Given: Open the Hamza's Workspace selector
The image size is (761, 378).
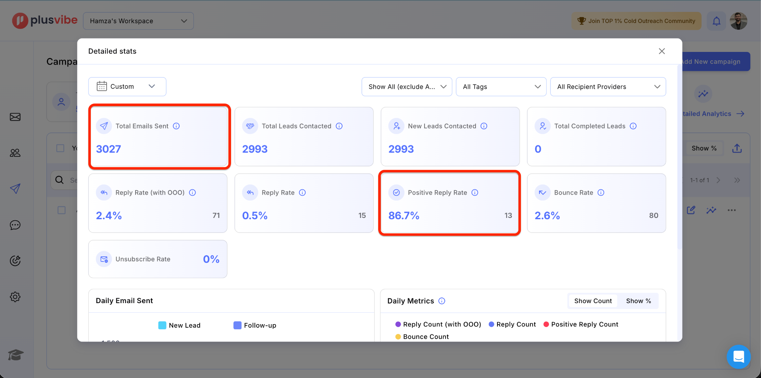Looking at the screenshot, I should click(138, 21).
